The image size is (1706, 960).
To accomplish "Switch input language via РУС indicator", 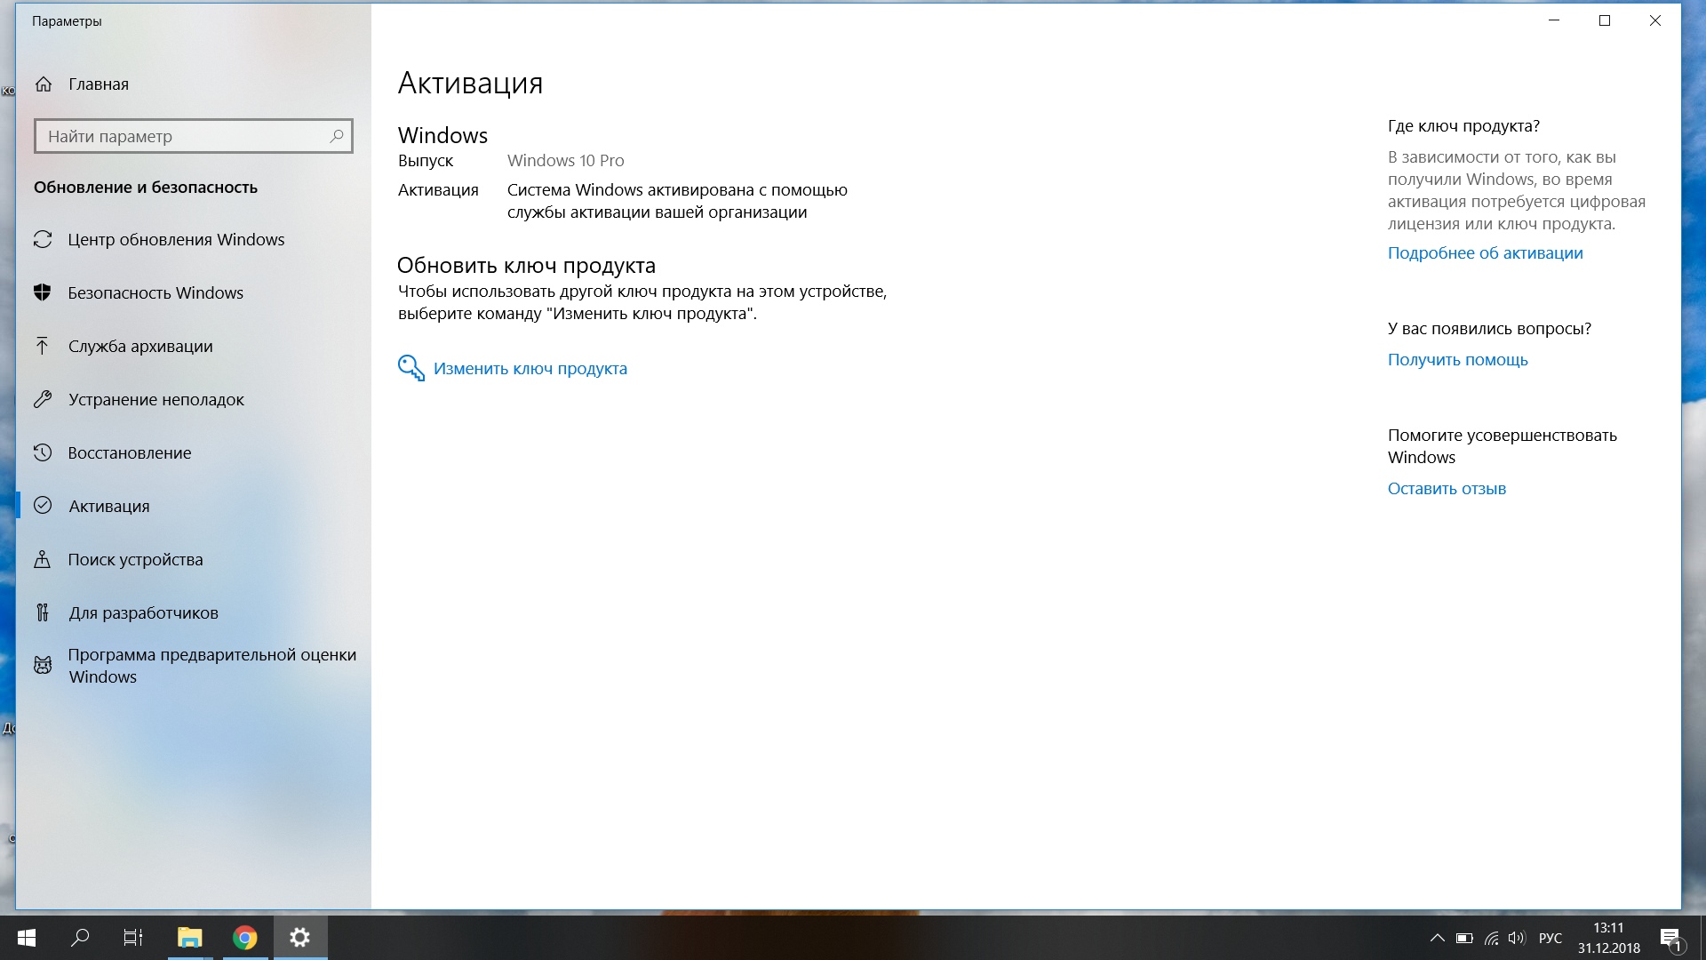I will click(x=1551, y=938).
